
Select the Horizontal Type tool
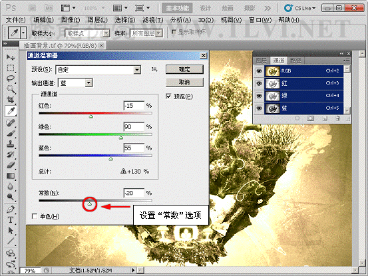(x=11, y=219)
